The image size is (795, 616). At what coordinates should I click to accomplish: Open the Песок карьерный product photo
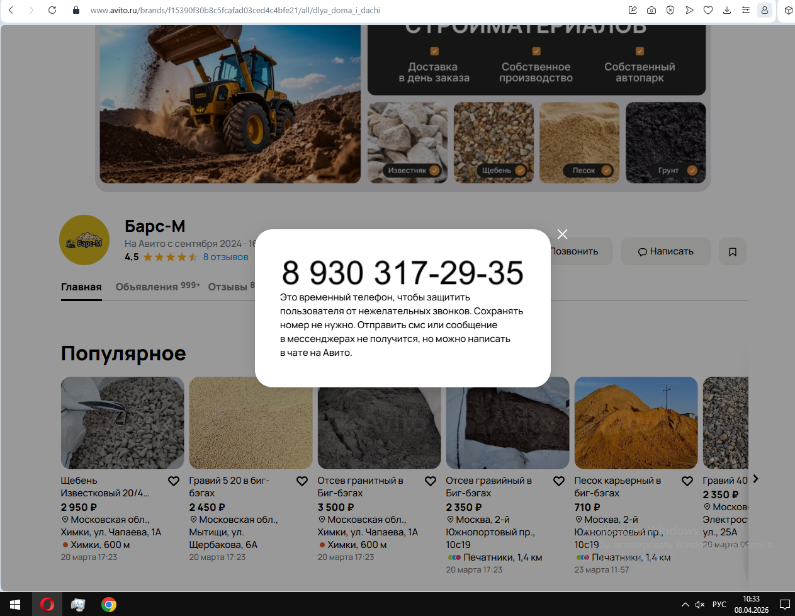[x=636, y=423]
